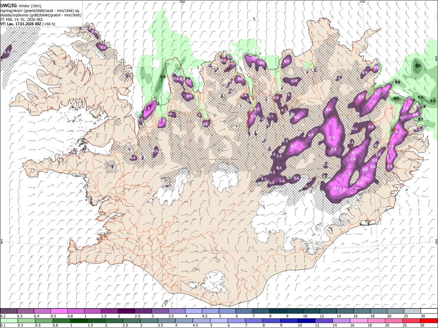The width and height of the screenshot is (438, 328).
Task: Click the "(+66 h)" forecast offset text
Action: tap(49, 24)
